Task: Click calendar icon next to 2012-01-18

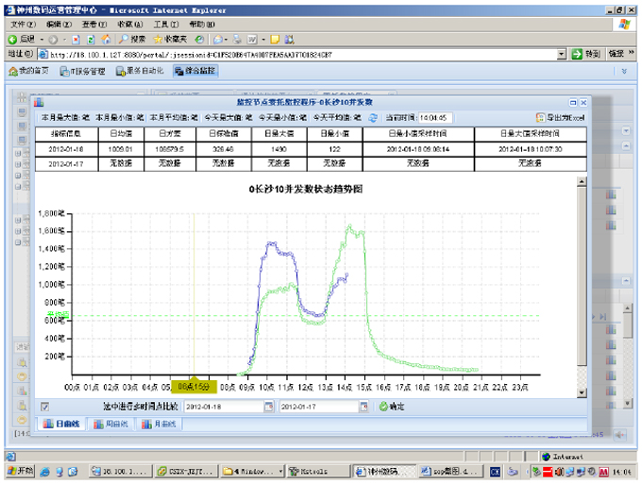Action: point(268,407)
